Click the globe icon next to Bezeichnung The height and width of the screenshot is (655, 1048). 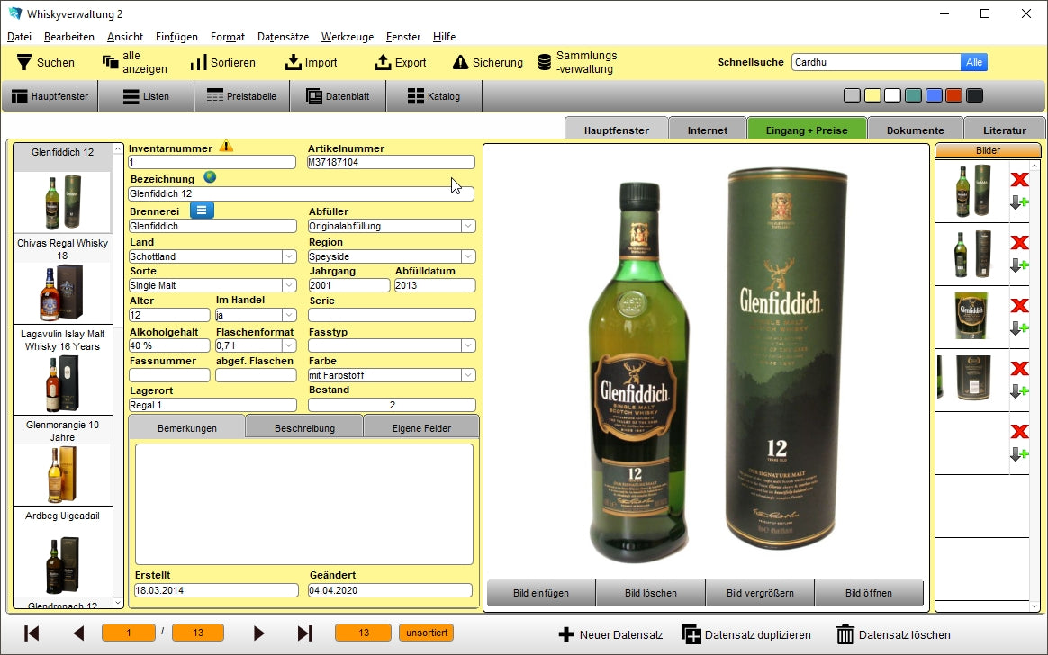click(210, 178)
